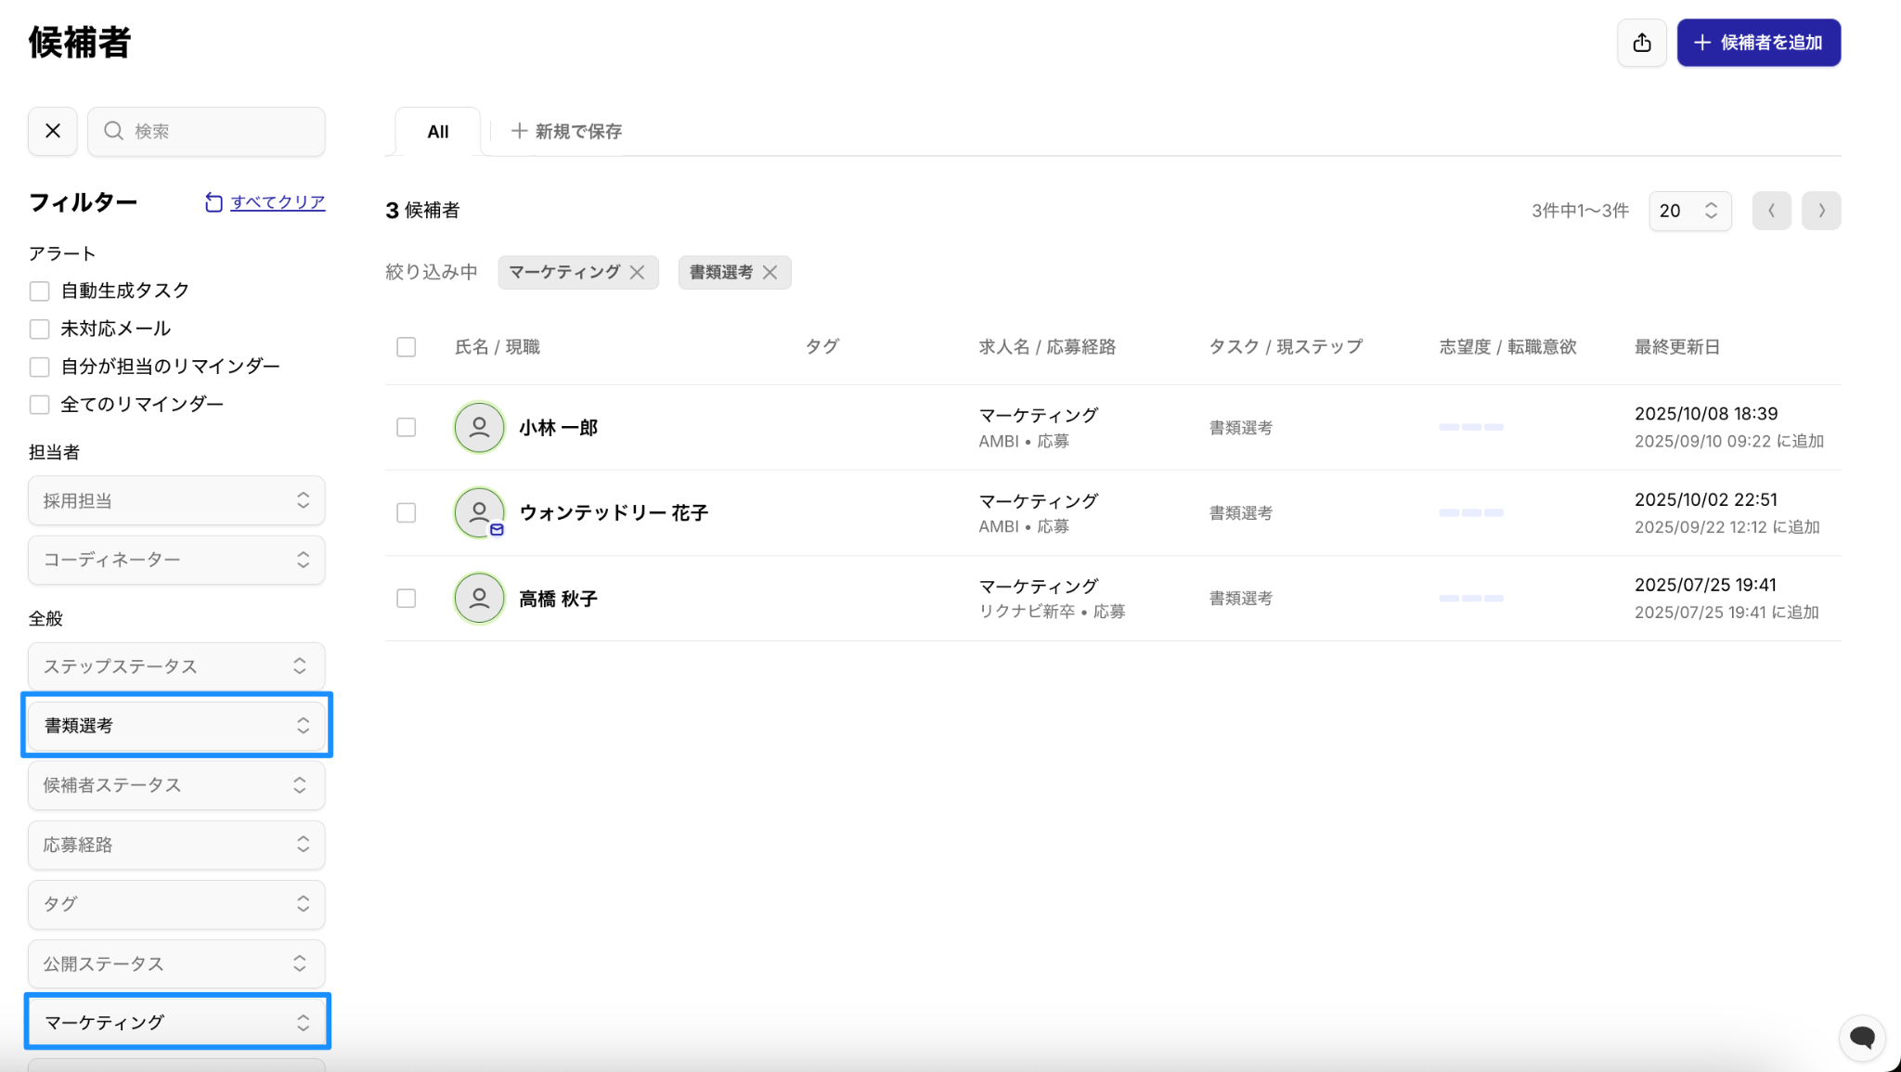
Task: Toggle select-all checkbox in table header
Action: click(x=406, y=347)
